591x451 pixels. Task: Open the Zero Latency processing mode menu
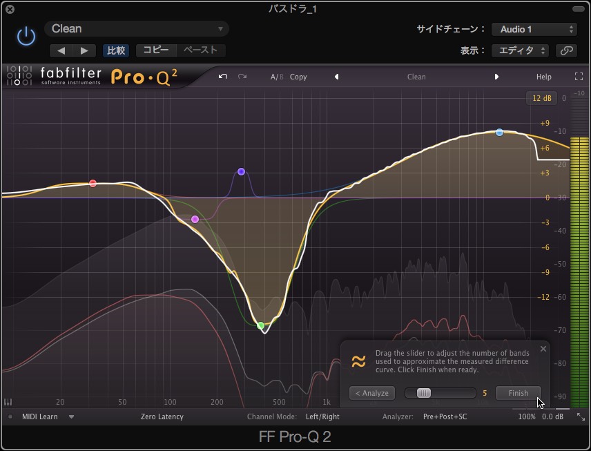pyautogui.click(x=162, y=416)
